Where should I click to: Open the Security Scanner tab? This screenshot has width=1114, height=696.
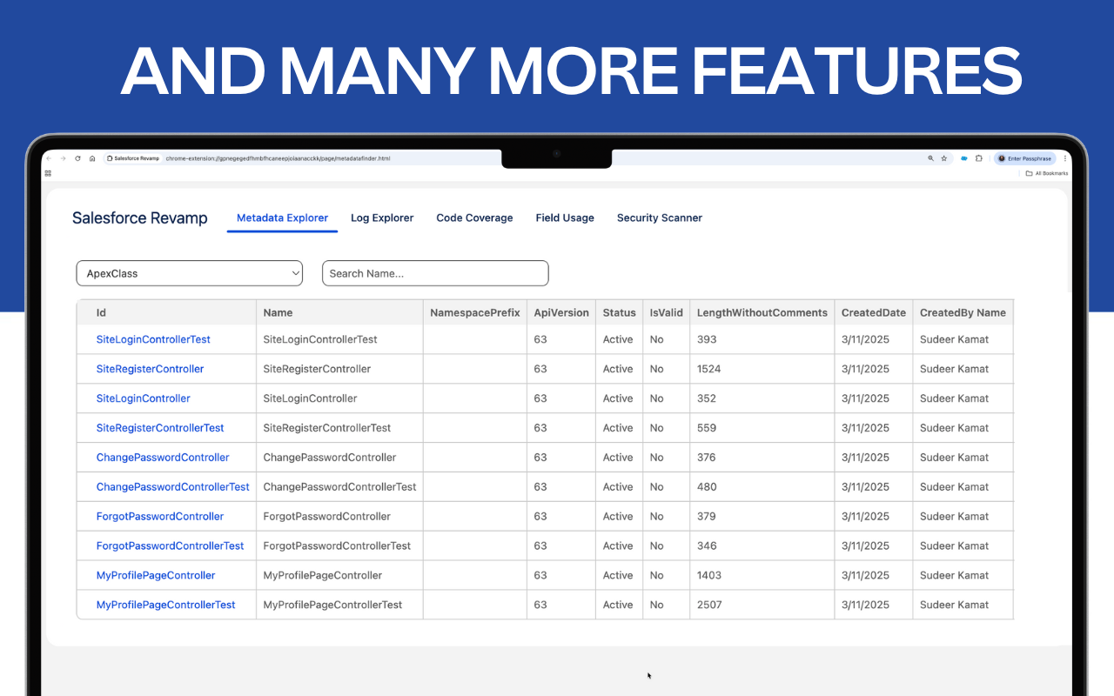click(660, 217)
